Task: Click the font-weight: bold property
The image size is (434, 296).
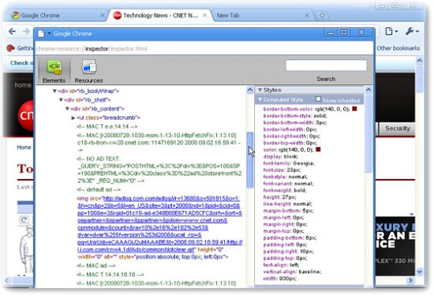Action: pyautogui.click(x=285, y=190)
